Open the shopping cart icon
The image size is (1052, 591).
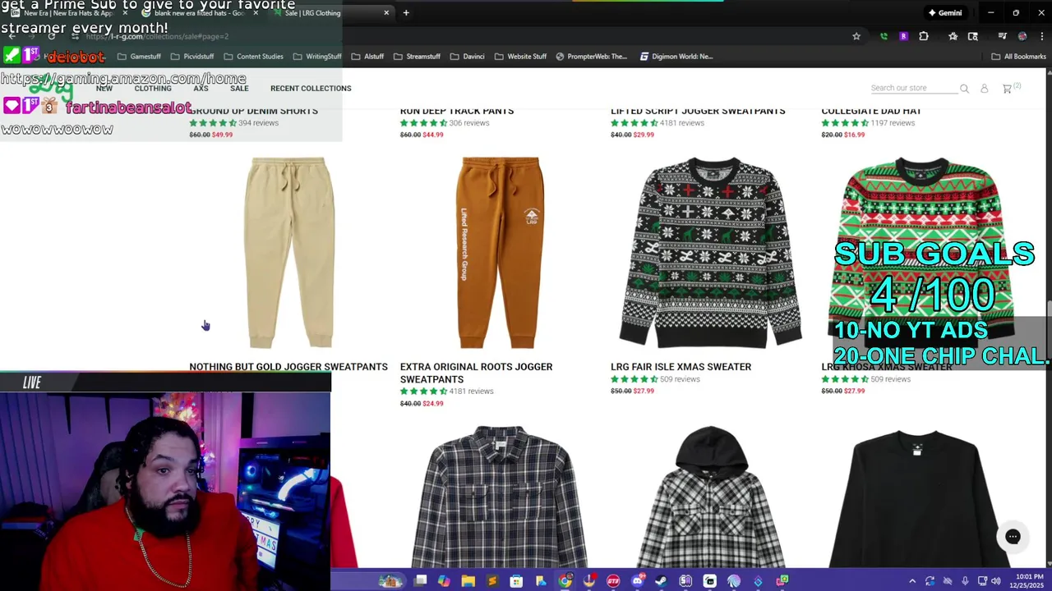[x=1008, y=89]
